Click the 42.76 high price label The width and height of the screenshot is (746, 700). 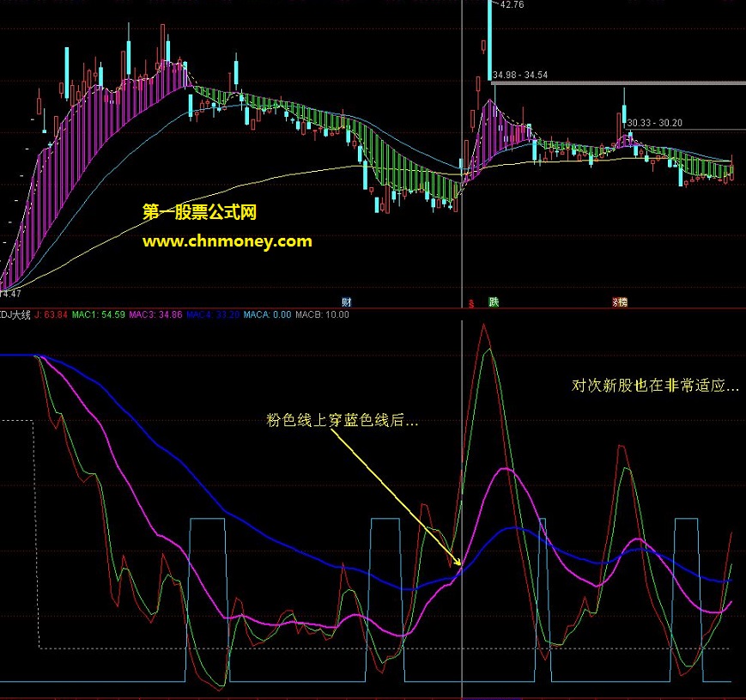pos(512,5)
